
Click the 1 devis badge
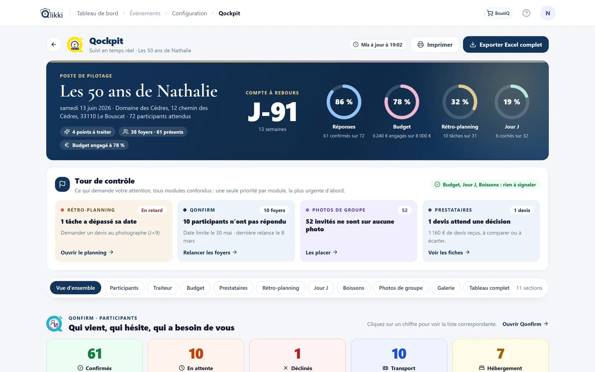[522, 210]
